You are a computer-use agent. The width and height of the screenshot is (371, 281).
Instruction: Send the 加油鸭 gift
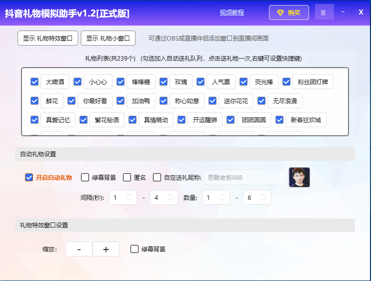click(141, 101)
